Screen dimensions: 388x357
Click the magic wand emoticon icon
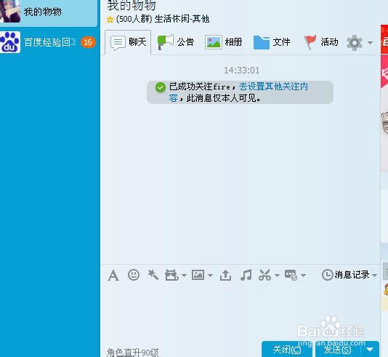tap(153, 275)
